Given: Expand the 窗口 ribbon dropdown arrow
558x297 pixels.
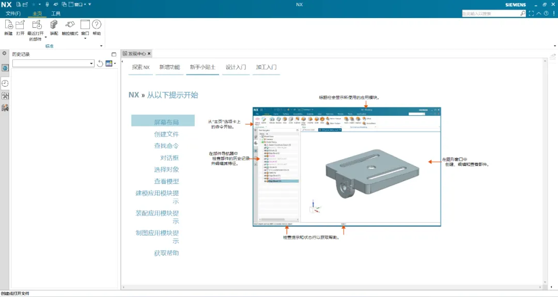Looking at the screenshot, I should click(85, 38).
